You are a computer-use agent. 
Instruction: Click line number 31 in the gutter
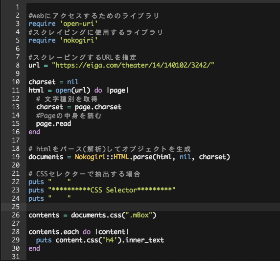(16, 257)
